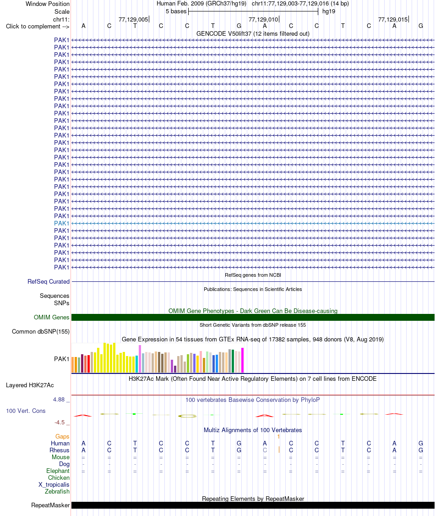This screenshot has height=516, width=435.
Task: Click the OMIM Genes label
Action: [52, 317]
